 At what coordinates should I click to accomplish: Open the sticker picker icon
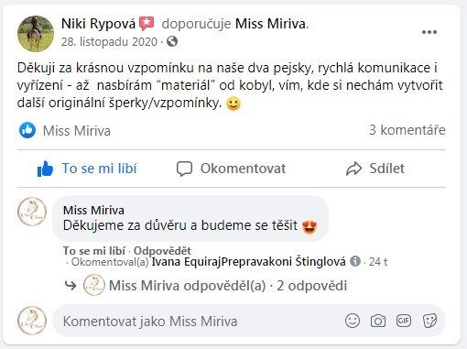430,321
